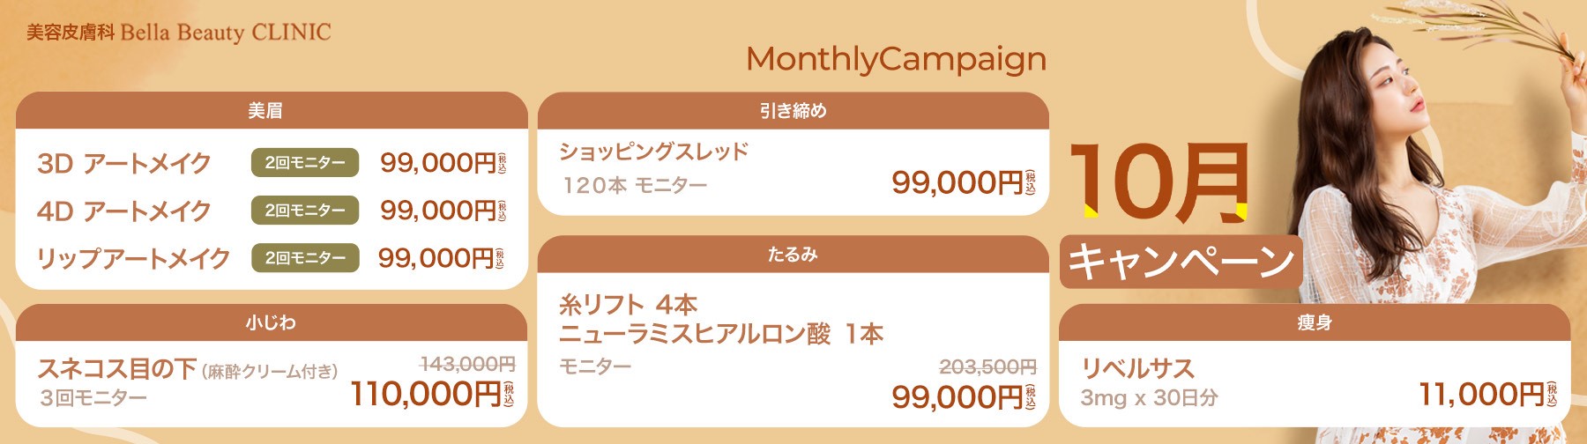
Task: Select the たるみ section header
Action: 793,254
